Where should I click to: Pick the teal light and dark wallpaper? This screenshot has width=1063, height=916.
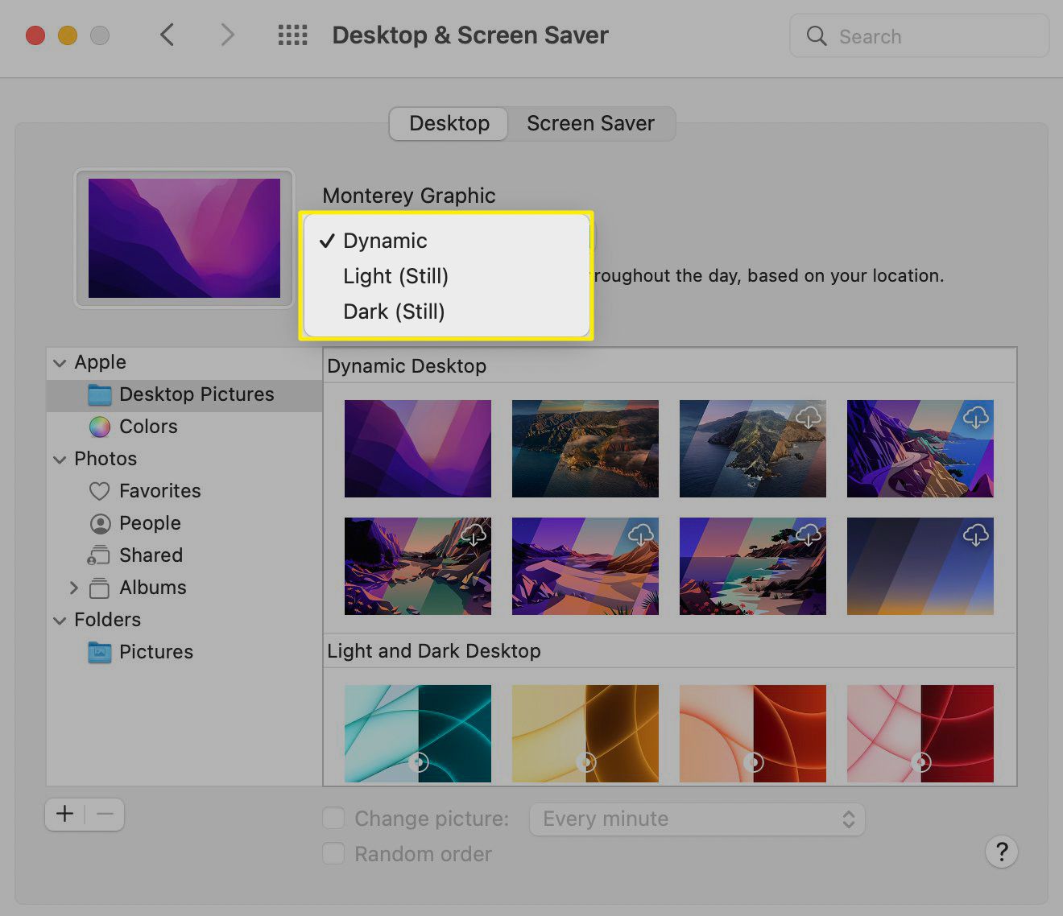pos(417,733)
